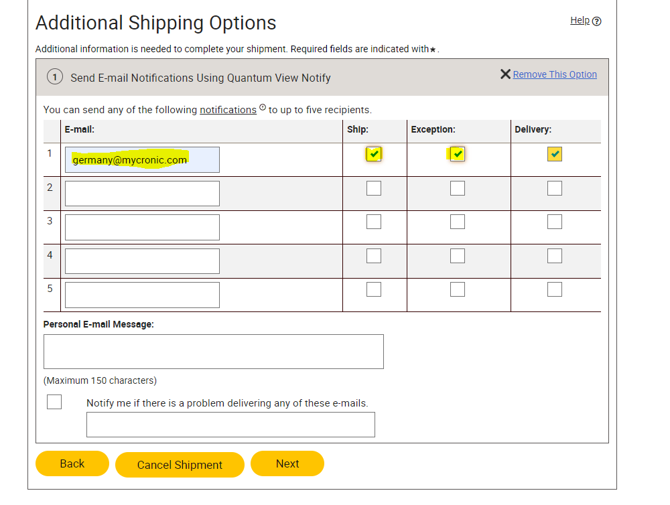Enable Delivery notification for recipient 5

(555, 289)
